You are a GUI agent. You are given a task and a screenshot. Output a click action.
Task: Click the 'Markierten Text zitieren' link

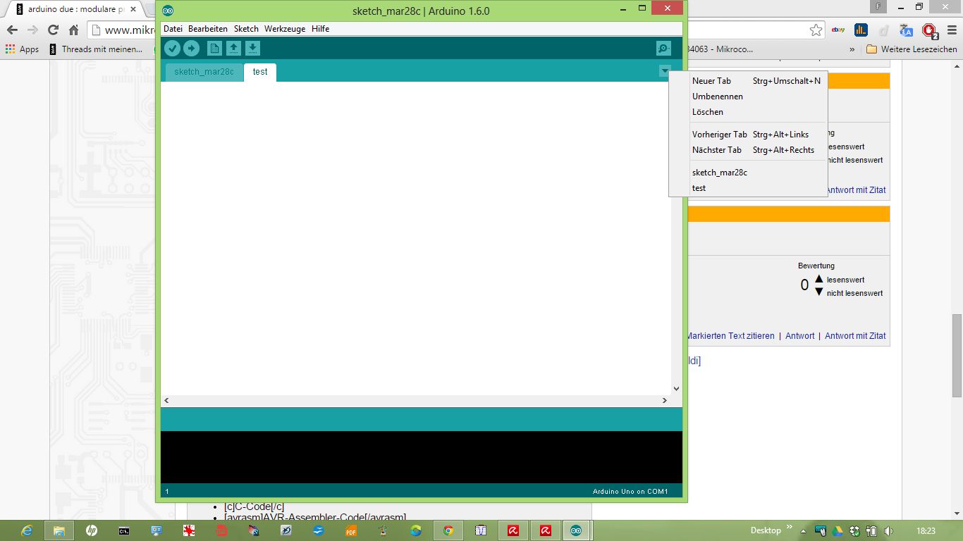(x=730, y=336)
